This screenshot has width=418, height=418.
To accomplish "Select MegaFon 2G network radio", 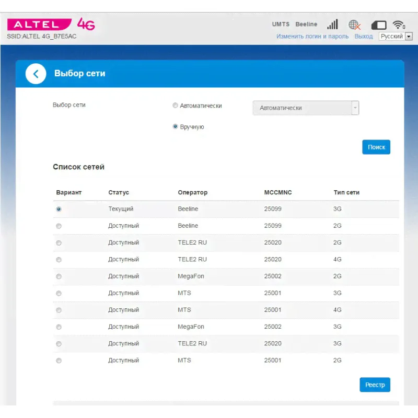I will pyautogui.click(x=59, y=276).
